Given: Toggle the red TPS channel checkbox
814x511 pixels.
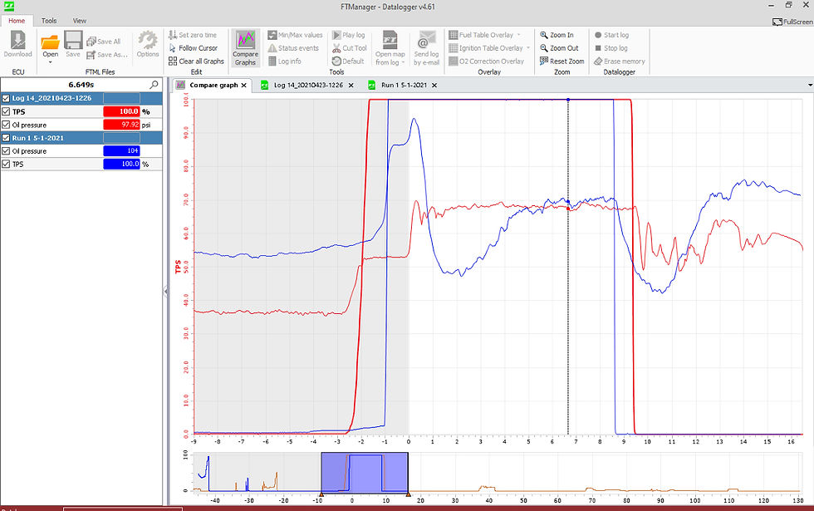Looking at the screenshot, I should (x=7, y=111).
